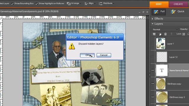The width and height of the screenshot is (189, 106).
Task: Click the Full edit pencil icon
Action: [156, 12]
